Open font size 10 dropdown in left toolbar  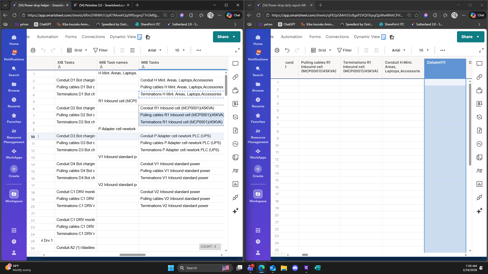(180, 50)
